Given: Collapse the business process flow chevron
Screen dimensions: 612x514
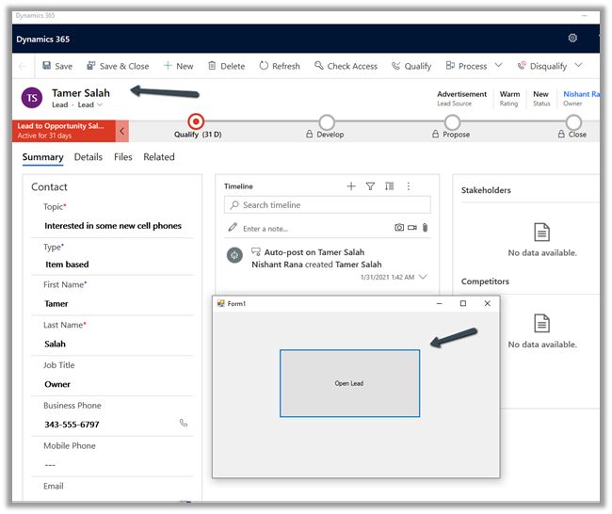Looking at the screenshot, I should [x=121, y=131].
